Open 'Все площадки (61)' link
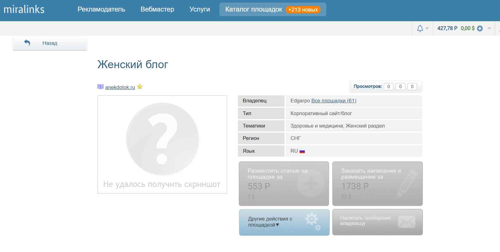 [334, 101]
